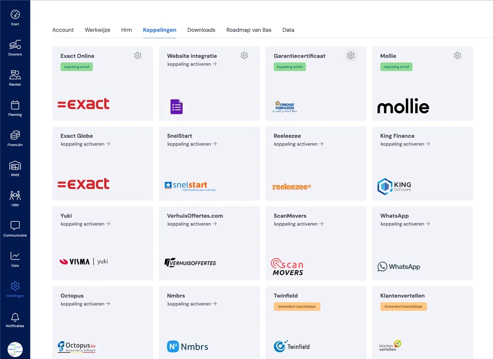The width and height of the screenshot is (493, 359).
Task: Activate the SnelStart koppeling link
Action: pos(192,144)
